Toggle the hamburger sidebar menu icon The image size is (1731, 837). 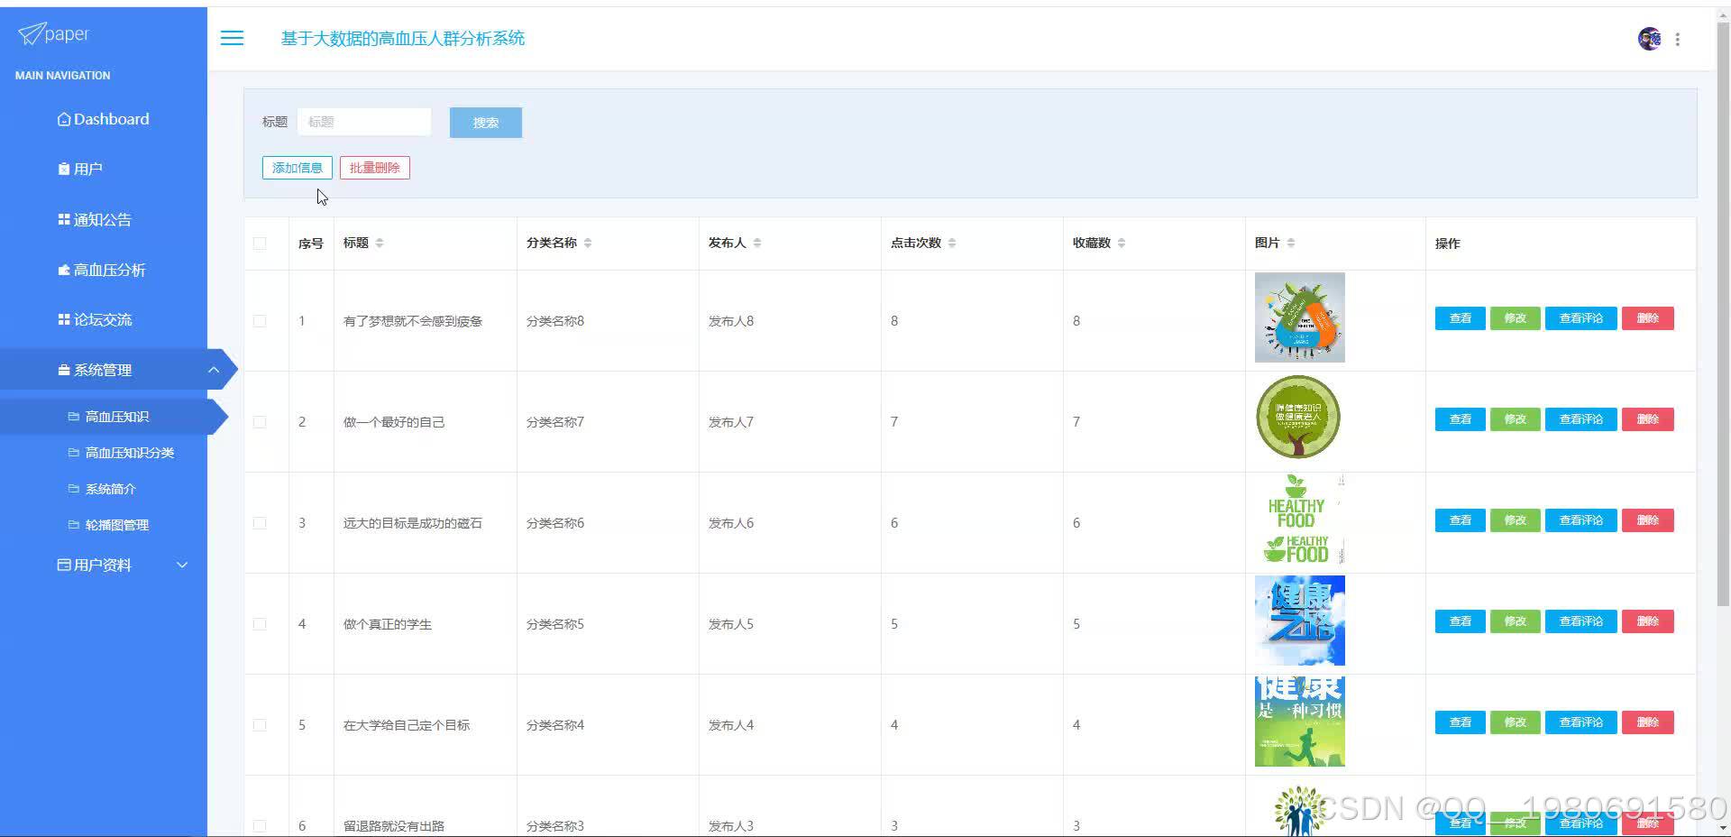click(x=232, y=38)
